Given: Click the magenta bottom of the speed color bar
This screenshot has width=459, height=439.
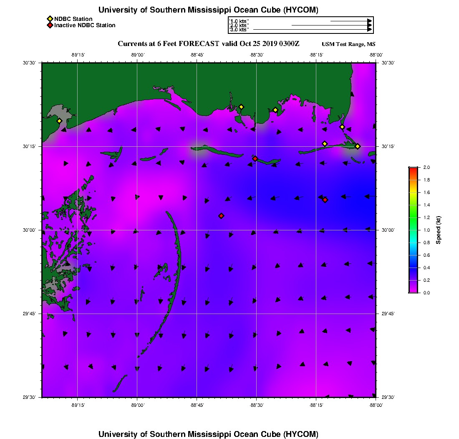Looking at the screenshot, I should (414, 291).
